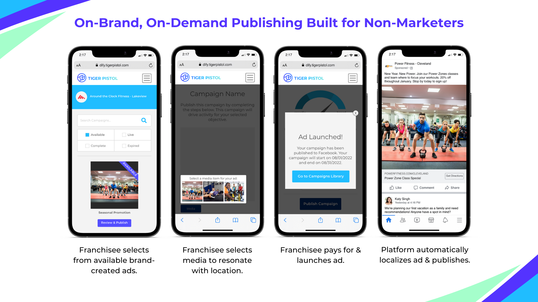
Task: Click the Tiger Pistol home icon
Action: 80,78
